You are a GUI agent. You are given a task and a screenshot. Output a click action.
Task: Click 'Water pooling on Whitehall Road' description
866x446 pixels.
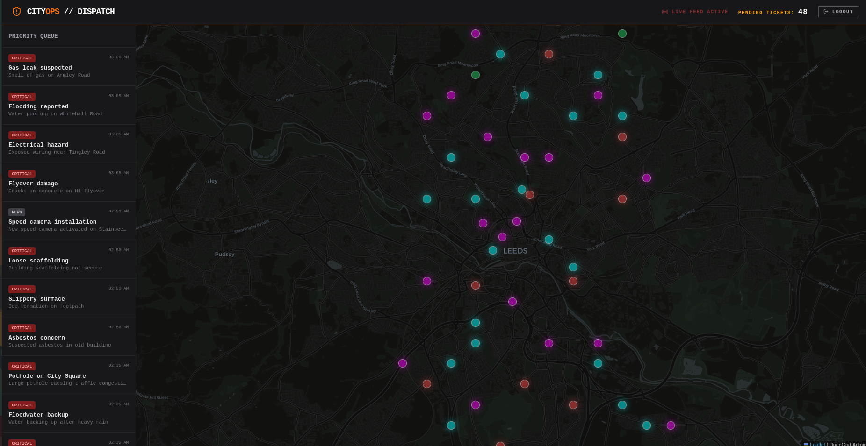coord(55,114)
